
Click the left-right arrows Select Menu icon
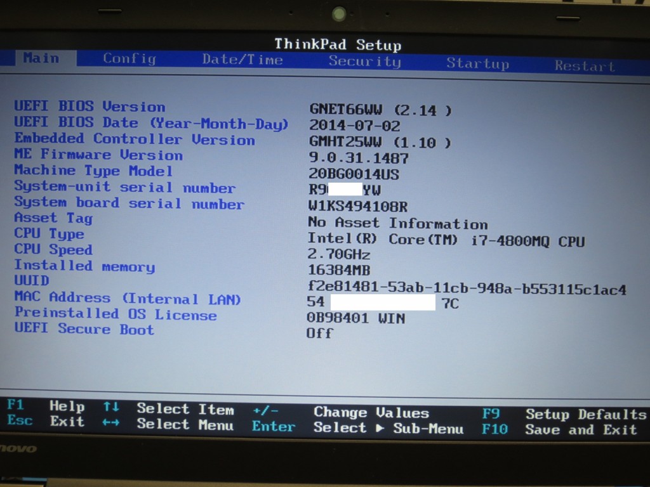pos(110,423)
